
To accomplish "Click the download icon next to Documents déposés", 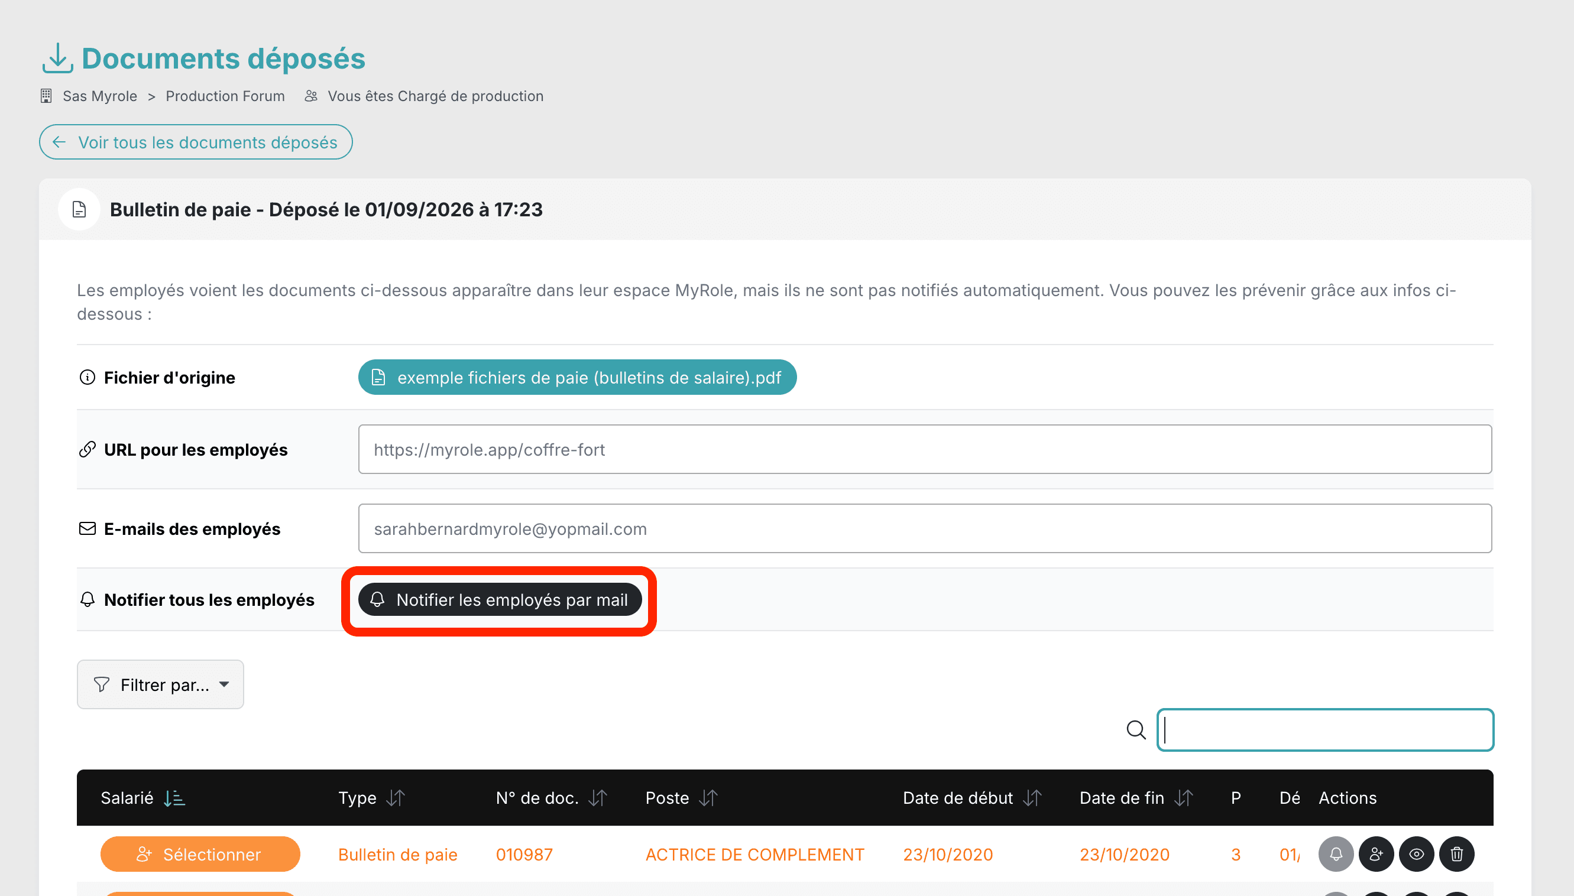I will point(57,58).
